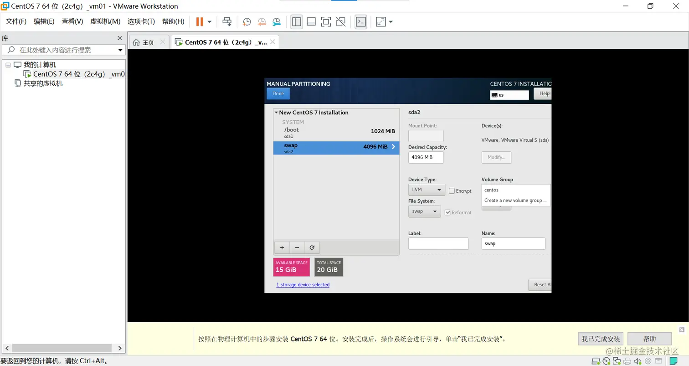Click the 我已完成安装 button
689x366 pixels.
pos(601,339)
